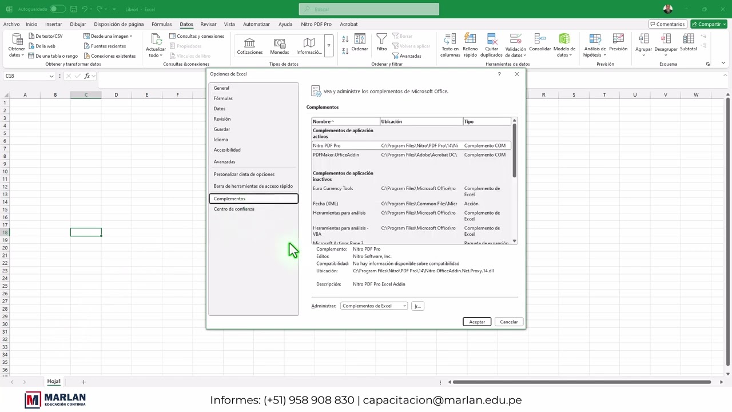Click the Ir... button
The image size is (732, 412).
pos(417,306)
